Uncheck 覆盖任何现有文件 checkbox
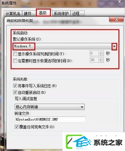Image resolution: width=125 pixels, height=151 pixels. pyautogui.click(x=17, y=127)
